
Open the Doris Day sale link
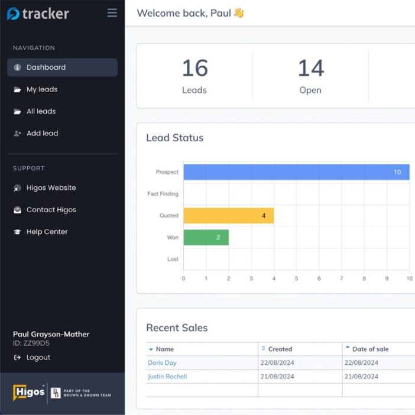[x=162, y=362]
